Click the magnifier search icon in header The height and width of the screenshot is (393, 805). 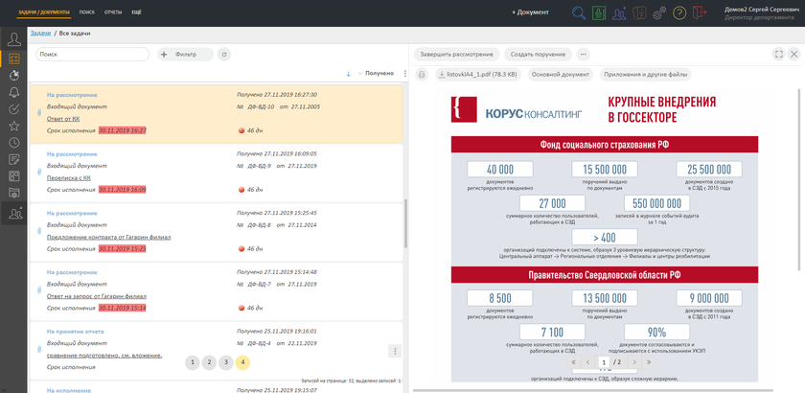(x=579, y=13)
